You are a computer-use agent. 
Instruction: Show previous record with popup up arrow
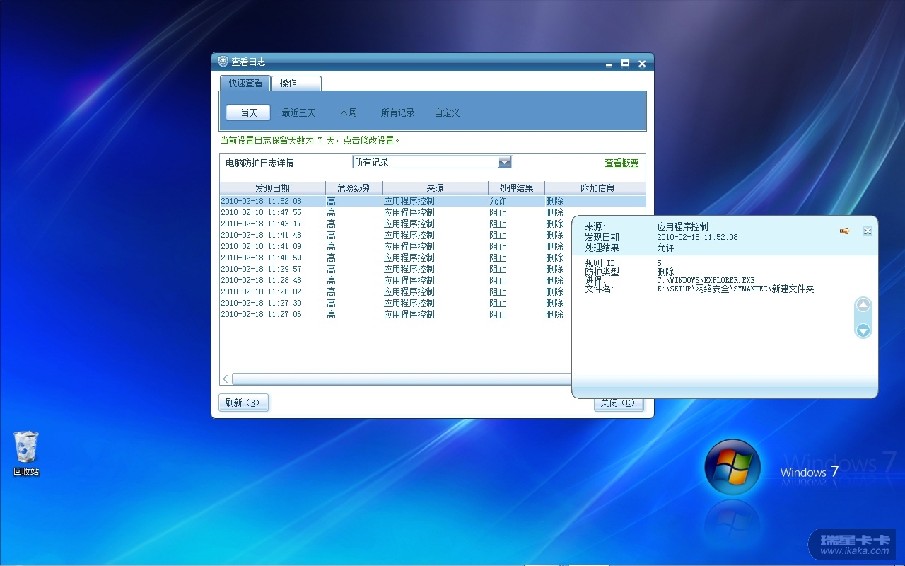point(863,306)
